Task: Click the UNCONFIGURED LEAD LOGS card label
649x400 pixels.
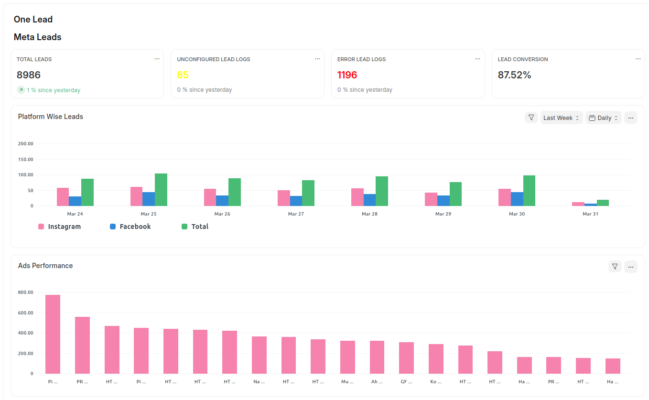Action: coord(214,59)
